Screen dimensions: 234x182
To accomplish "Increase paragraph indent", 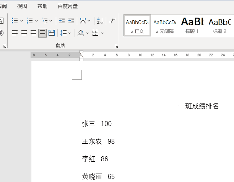I will 71,21.
